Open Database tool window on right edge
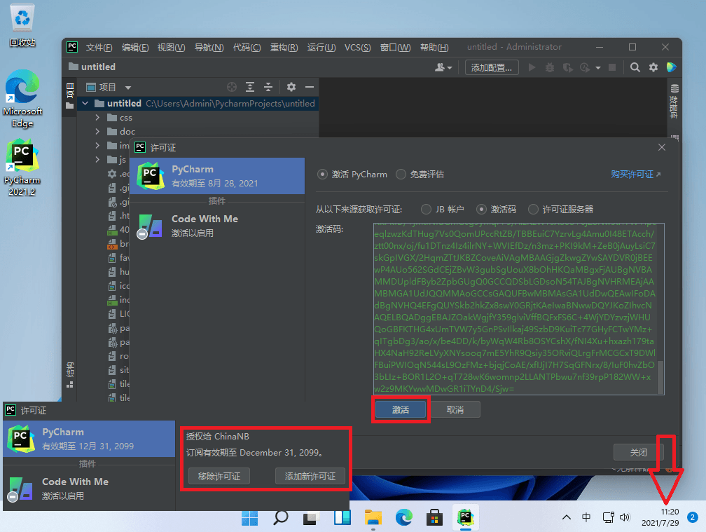Image resolution: width=706 pixels, height=532 pixels. 674,102
